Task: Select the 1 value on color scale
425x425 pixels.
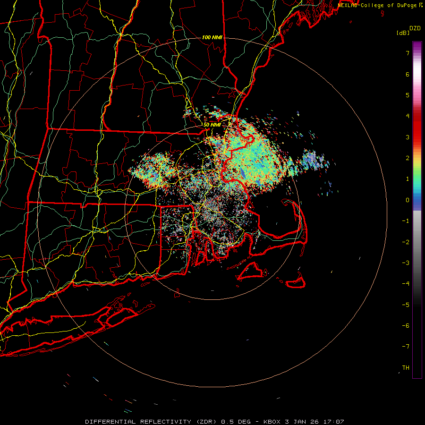Action: [x=408, y=179]
